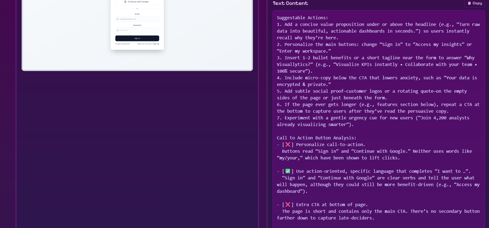
Task: Click the dark Sign in button in preview
Action: pos(137,38)
